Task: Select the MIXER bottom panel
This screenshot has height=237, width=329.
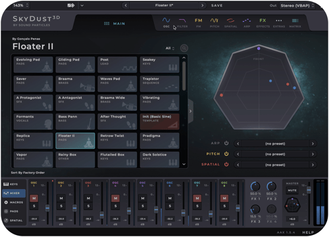Action: 14,193
